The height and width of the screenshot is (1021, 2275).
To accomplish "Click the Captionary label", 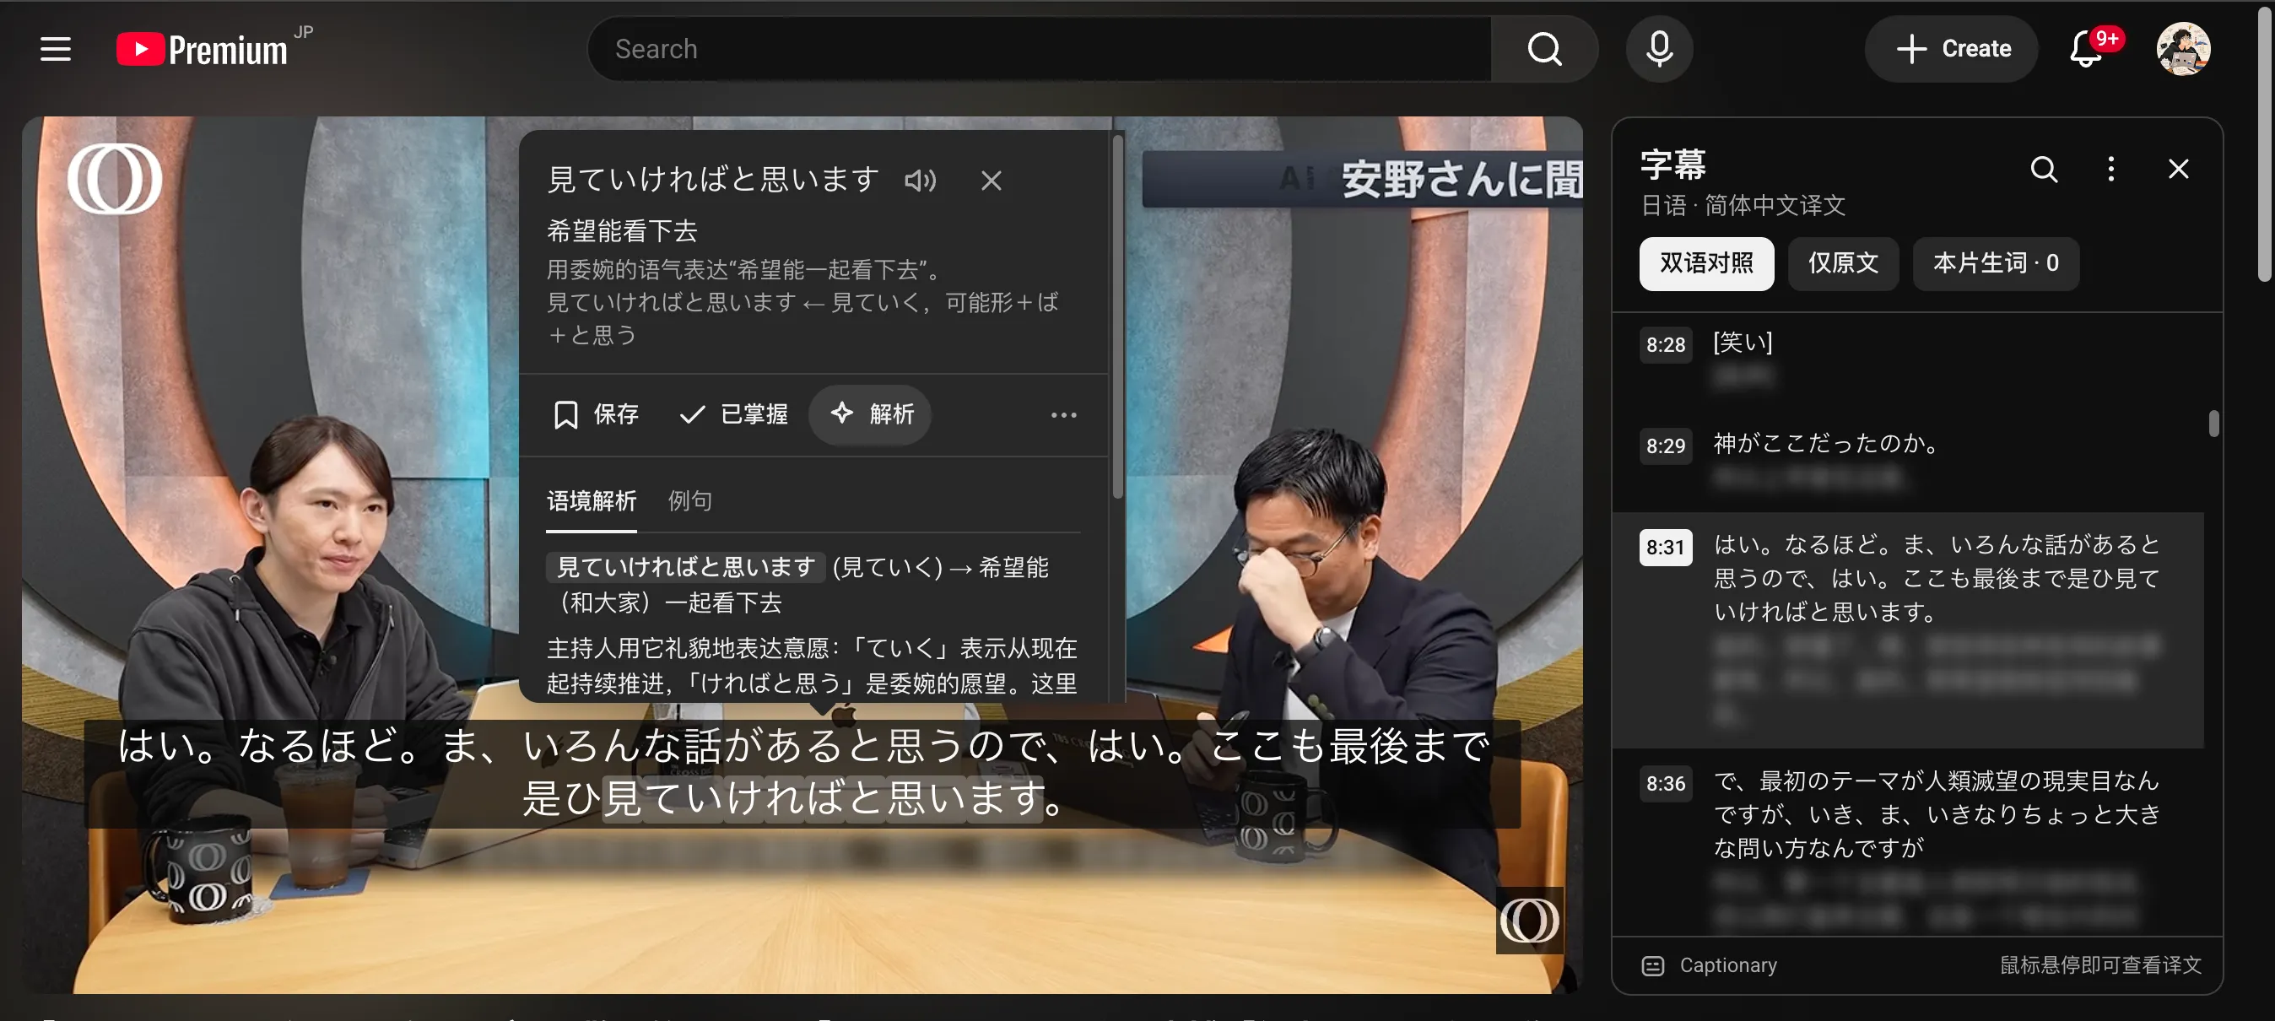I will 1727,964.
